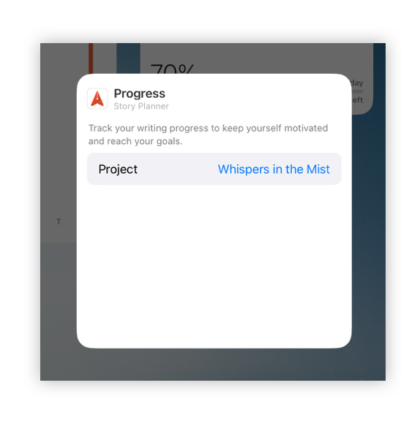Dismiss the dialog via dark background below
412x426 pixels.
pyautogui.click(x=212, y=365)
